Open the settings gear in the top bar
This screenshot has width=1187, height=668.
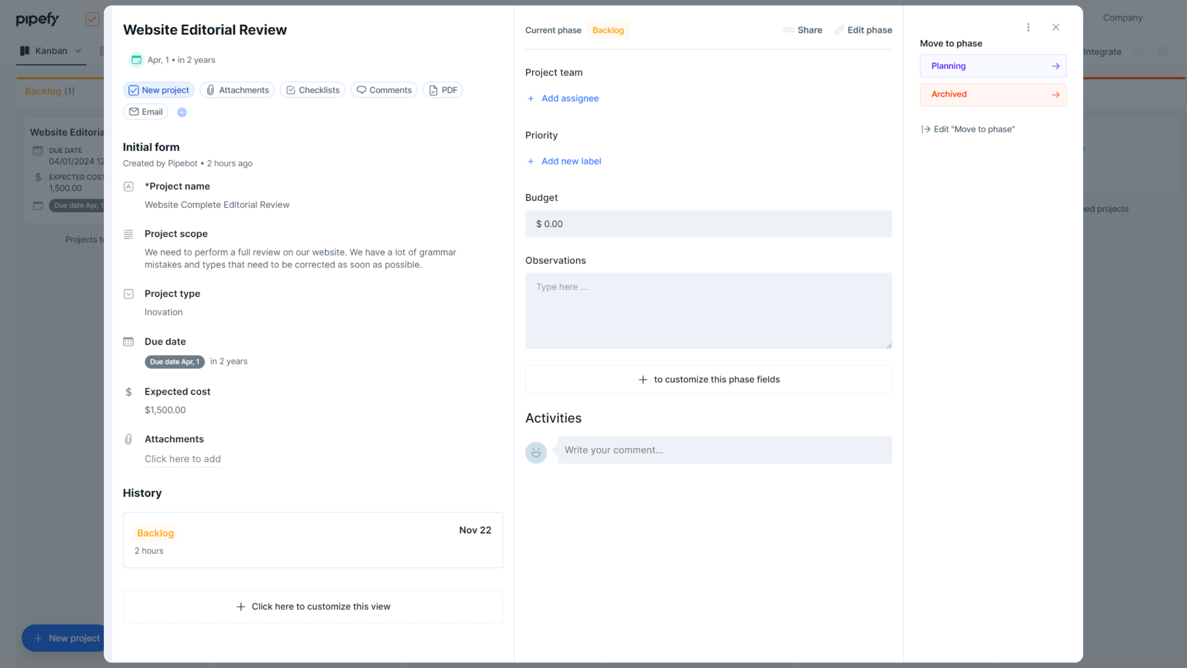[1163, 52]
